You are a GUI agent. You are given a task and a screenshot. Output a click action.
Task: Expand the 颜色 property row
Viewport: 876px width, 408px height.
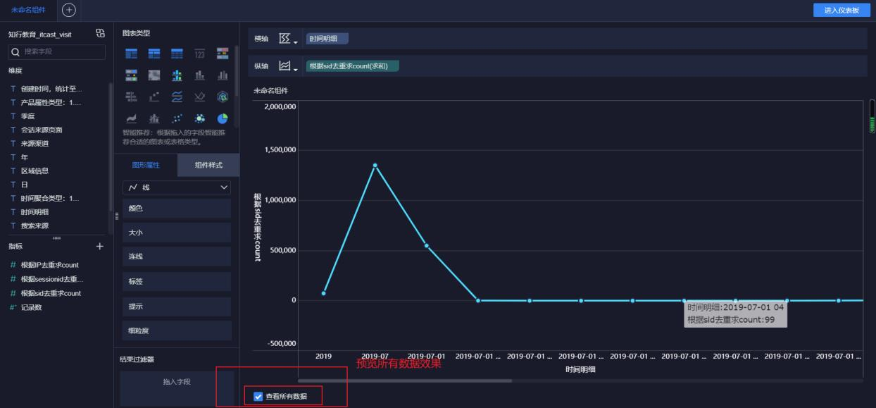click(x=177, y=208)
